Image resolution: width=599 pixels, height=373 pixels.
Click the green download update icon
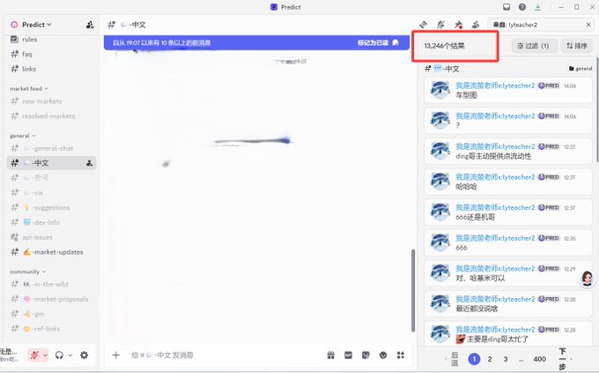538,7
